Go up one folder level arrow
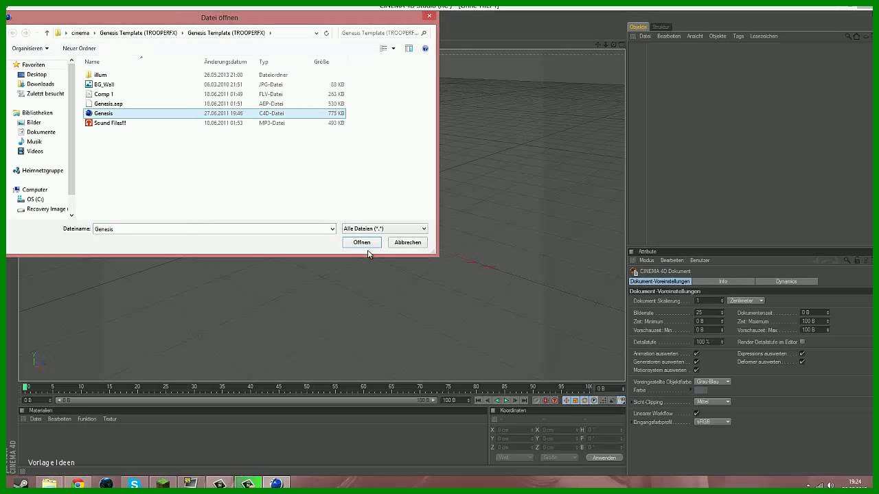 [47, 33]
